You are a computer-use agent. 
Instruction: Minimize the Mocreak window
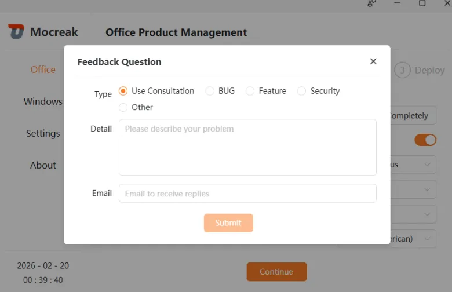[397, 3]
